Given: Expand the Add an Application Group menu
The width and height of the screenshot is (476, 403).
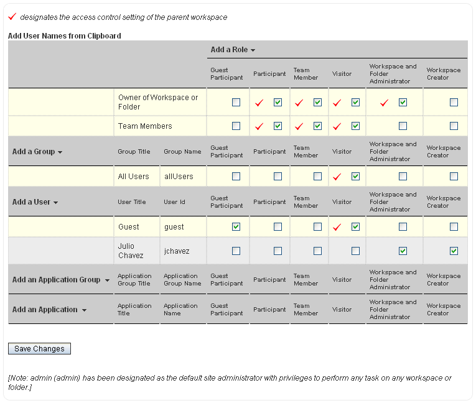Looking at the screenshot, I should tap(60, 280).
